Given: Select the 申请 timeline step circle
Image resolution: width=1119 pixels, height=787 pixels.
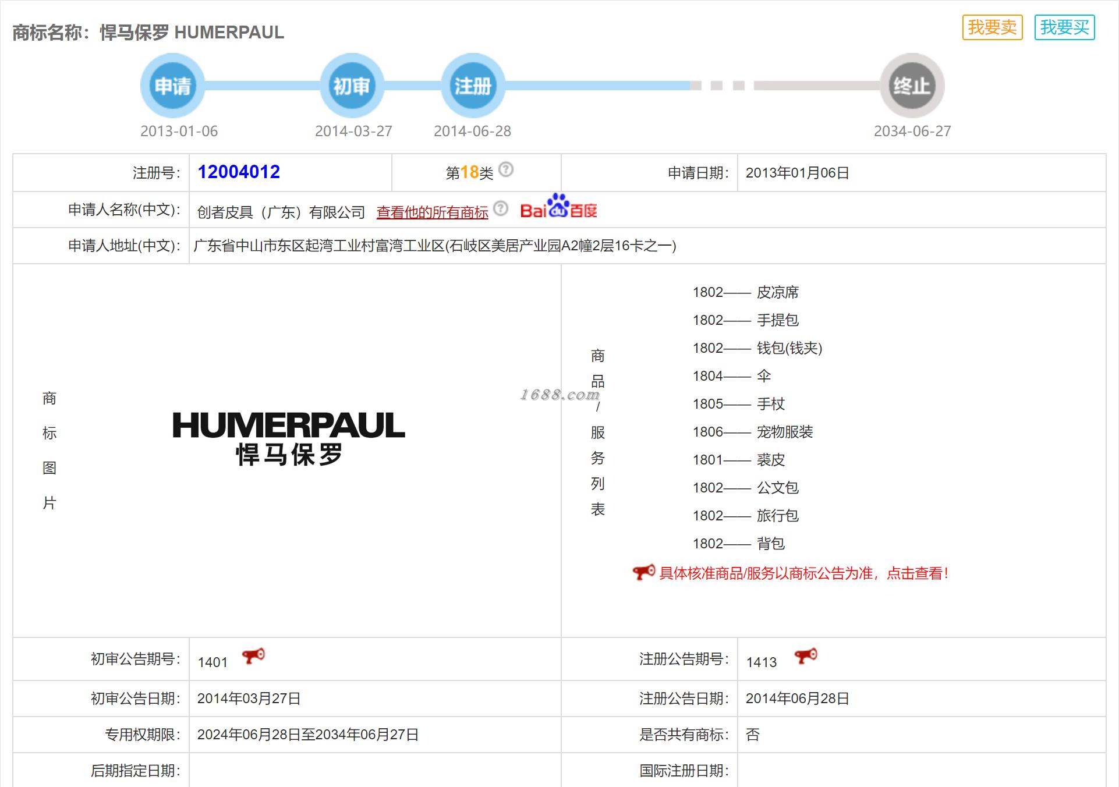Looking at the screenshot, I should pos(172,86).
